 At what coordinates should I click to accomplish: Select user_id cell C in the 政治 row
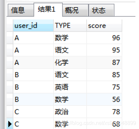[33, 112]
